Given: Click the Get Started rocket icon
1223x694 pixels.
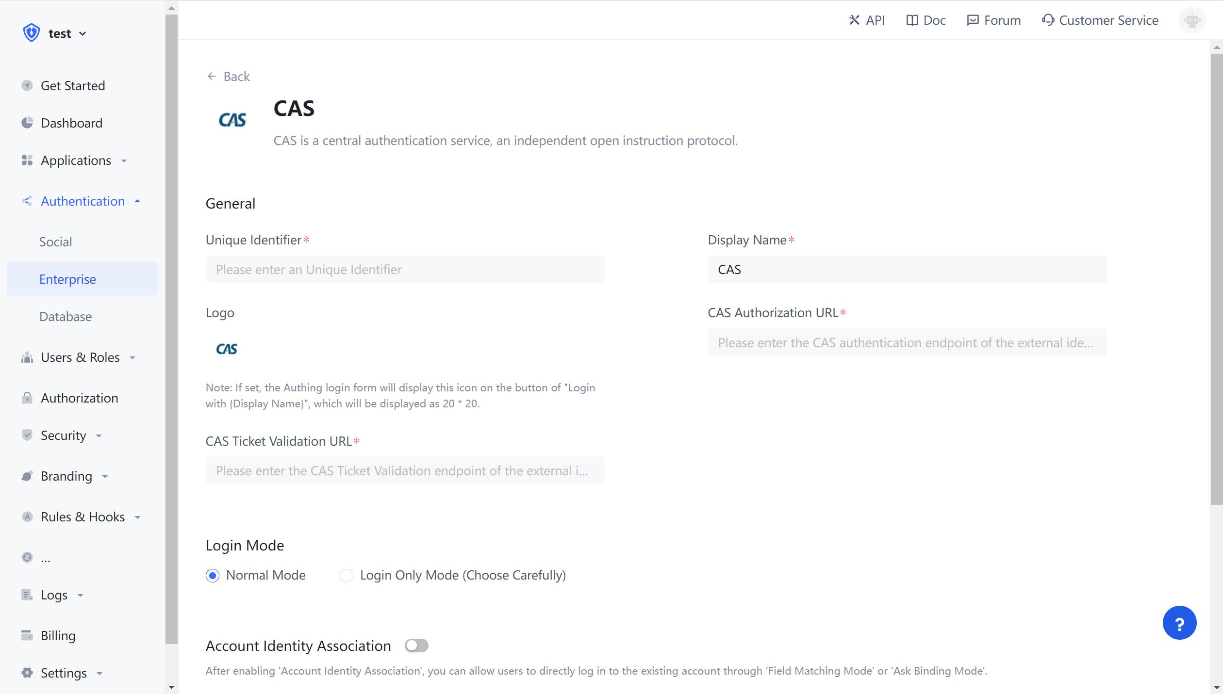Looking at the screenshot, I should 28,85.
